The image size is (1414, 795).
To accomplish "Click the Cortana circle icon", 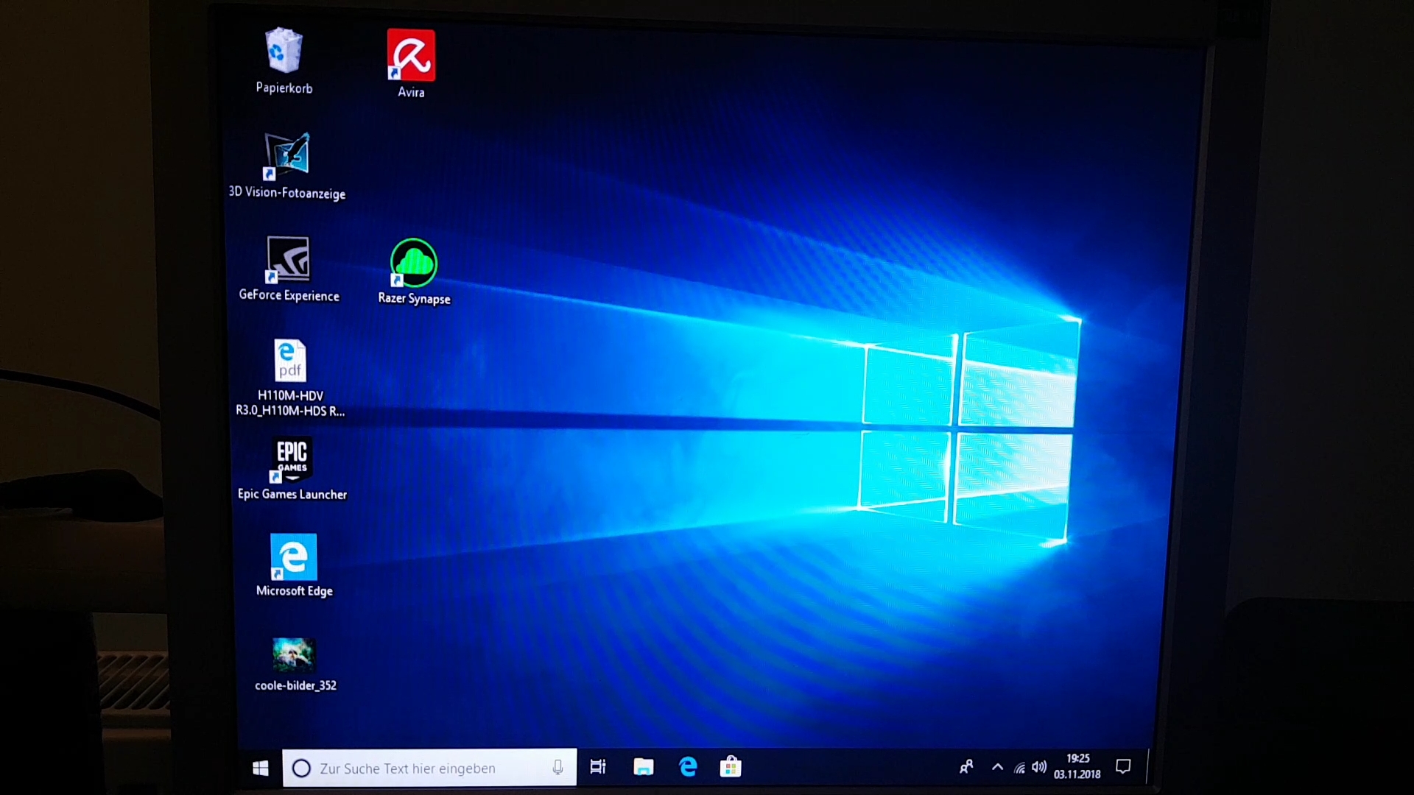I will (x=301, y=768).
